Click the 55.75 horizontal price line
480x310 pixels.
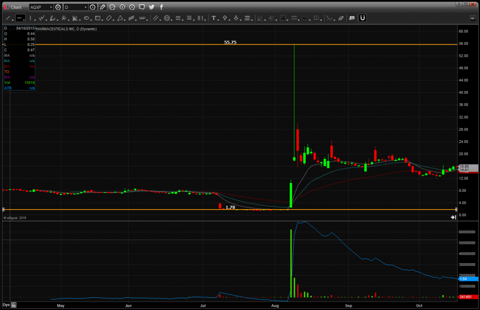pyautogui.click(x=141, y=45)
